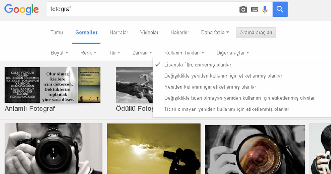Switch to the Videolar tab

(149, 32)
